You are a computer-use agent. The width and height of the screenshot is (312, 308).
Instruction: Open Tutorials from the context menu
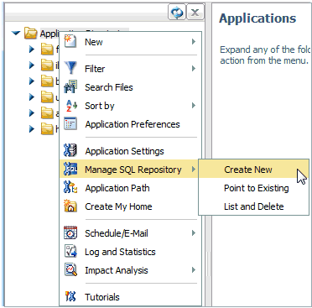102,297
